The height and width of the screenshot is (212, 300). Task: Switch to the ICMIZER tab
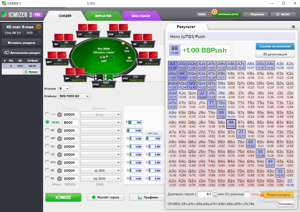65,16
